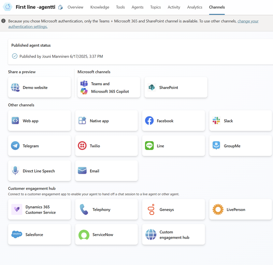This screenshot has height=265, width=273.
Task: Go to the Analytics tab
Action: pos(195,7)
